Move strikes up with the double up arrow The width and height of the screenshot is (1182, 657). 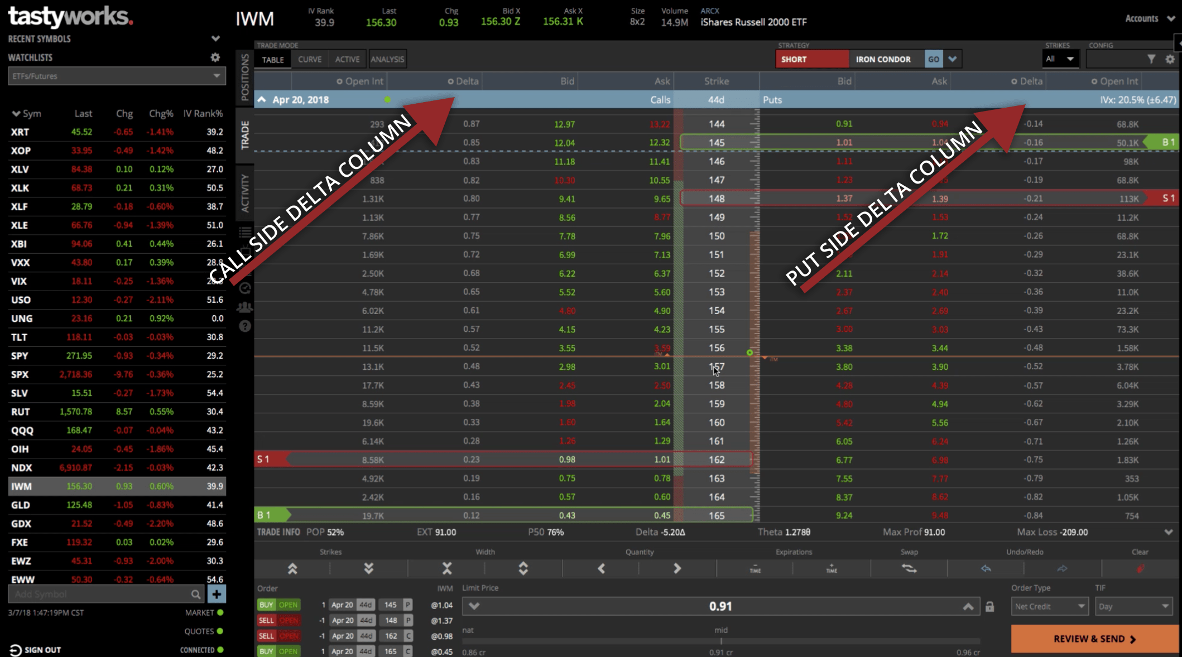coord(292,568)
